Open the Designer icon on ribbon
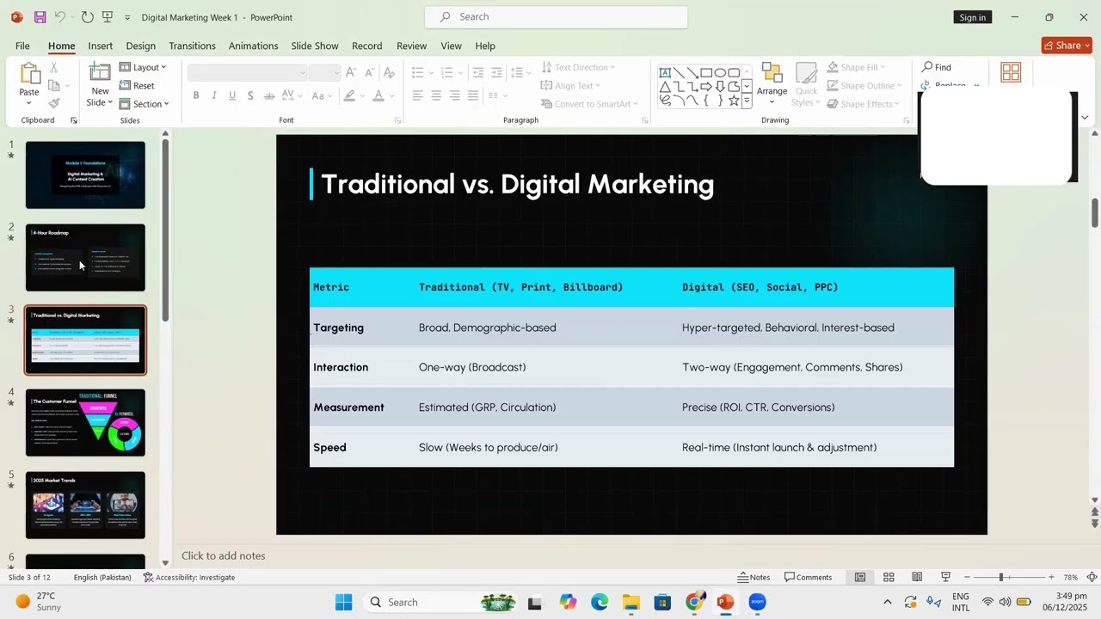 [1011, 73]
